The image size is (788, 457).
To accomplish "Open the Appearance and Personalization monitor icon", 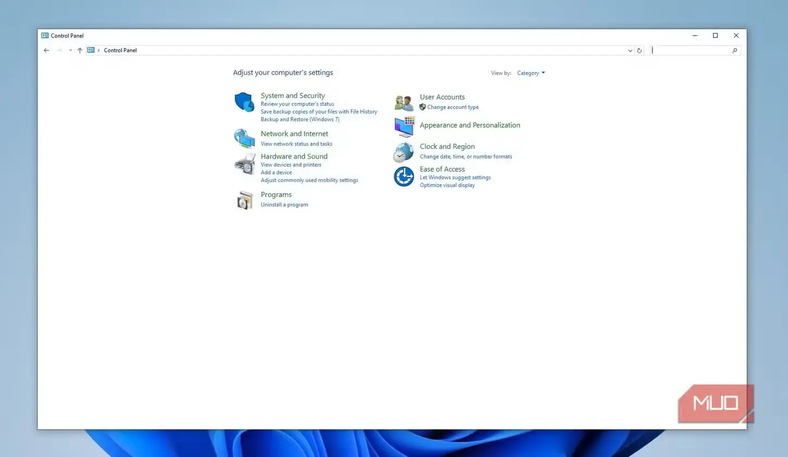I will click(x=404, y=126).
